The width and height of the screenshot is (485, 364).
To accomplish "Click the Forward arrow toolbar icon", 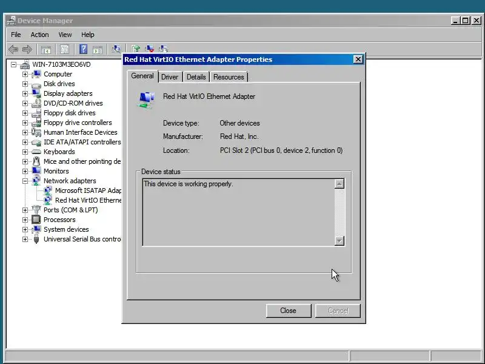I will coord(27,49).
